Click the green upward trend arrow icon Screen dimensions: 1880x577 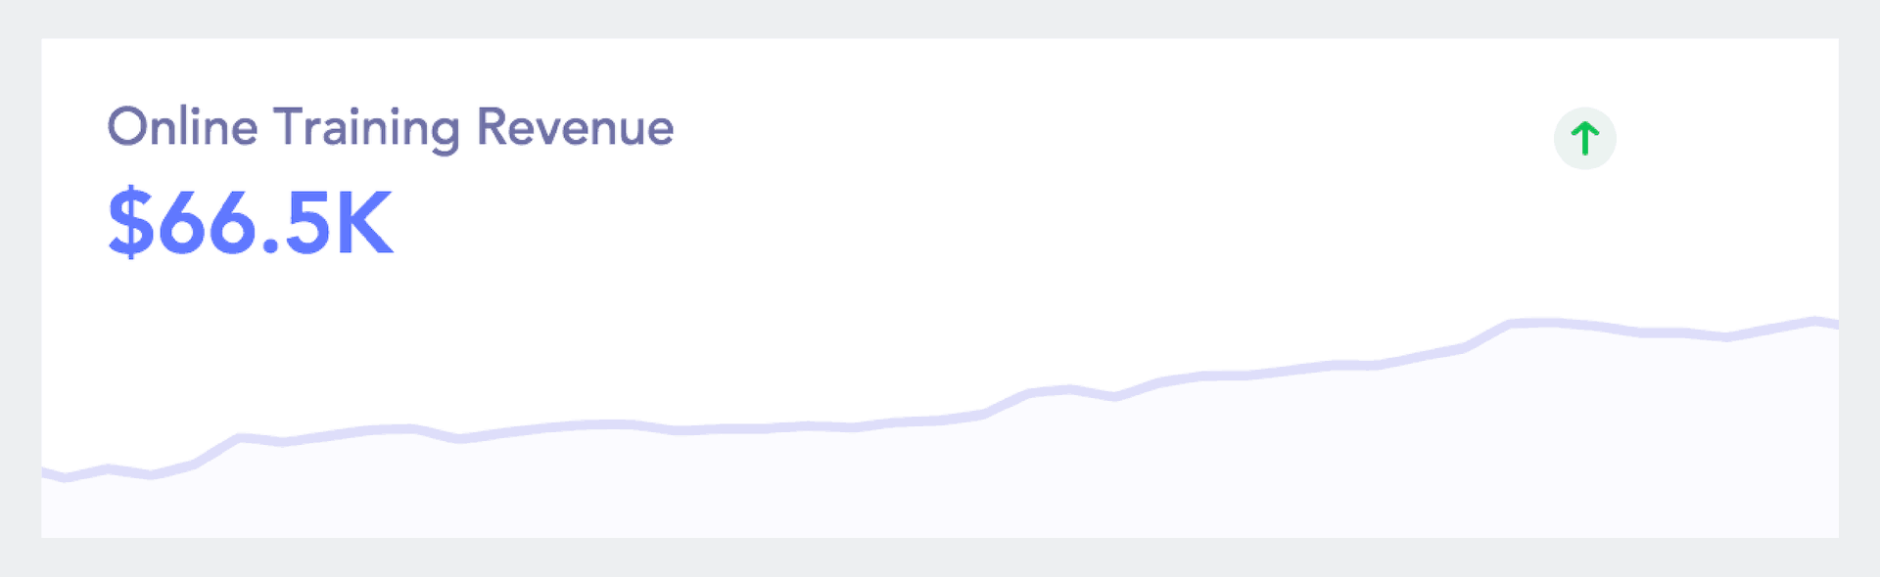[x=1584, y=138]
